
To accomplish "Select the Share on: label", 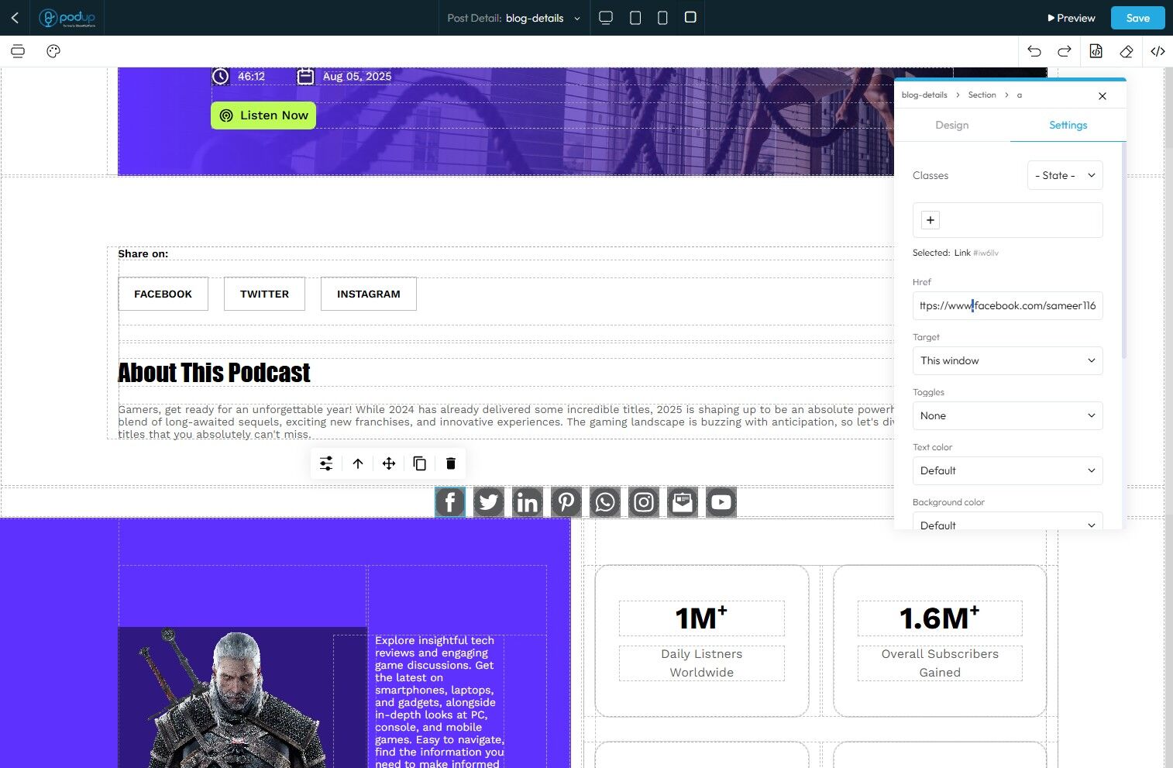I will click(143, 253).
